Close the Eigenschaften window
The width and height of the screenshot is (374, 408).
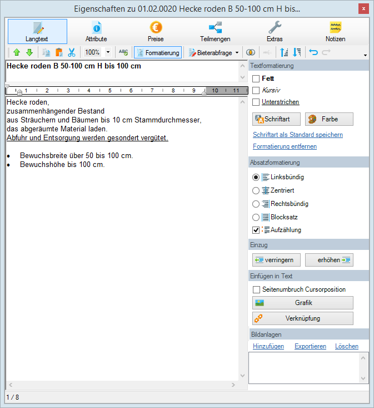pos(363,9)
